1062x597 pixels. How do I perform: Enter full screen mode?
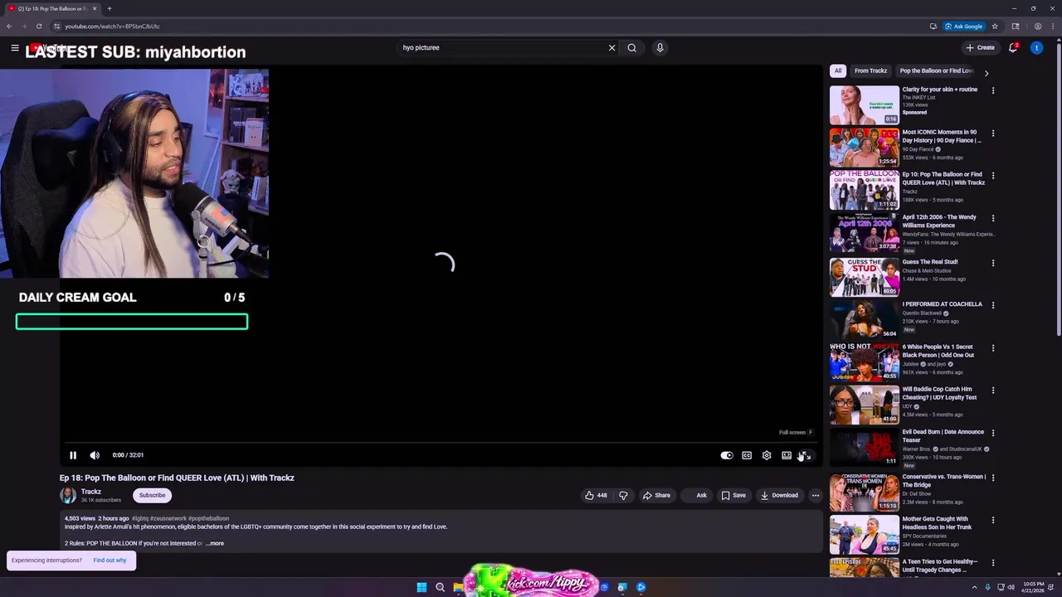805,455
